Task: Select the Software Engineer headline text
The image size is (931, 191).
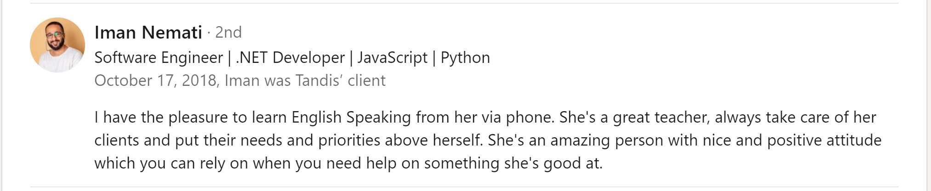Action: point(159,58)
